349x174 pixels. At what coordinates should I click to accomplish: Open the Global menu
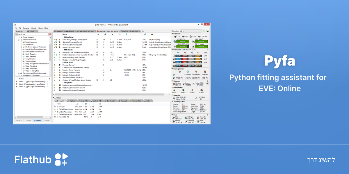[x=34, y=28]
